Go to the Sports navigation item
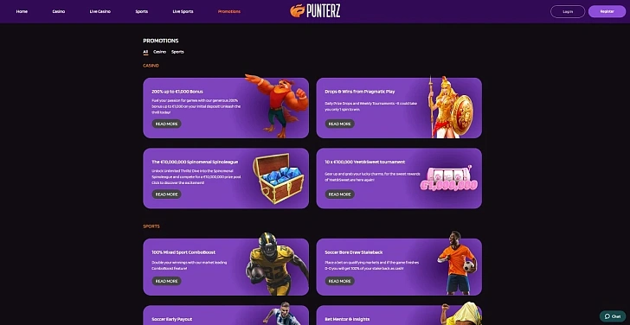This screenshot has height=325, width=630. point(141,11)
